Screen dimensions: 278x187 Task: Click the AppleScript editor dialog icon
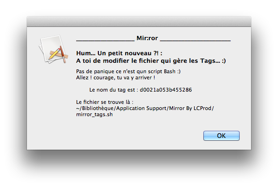point(53,49)
